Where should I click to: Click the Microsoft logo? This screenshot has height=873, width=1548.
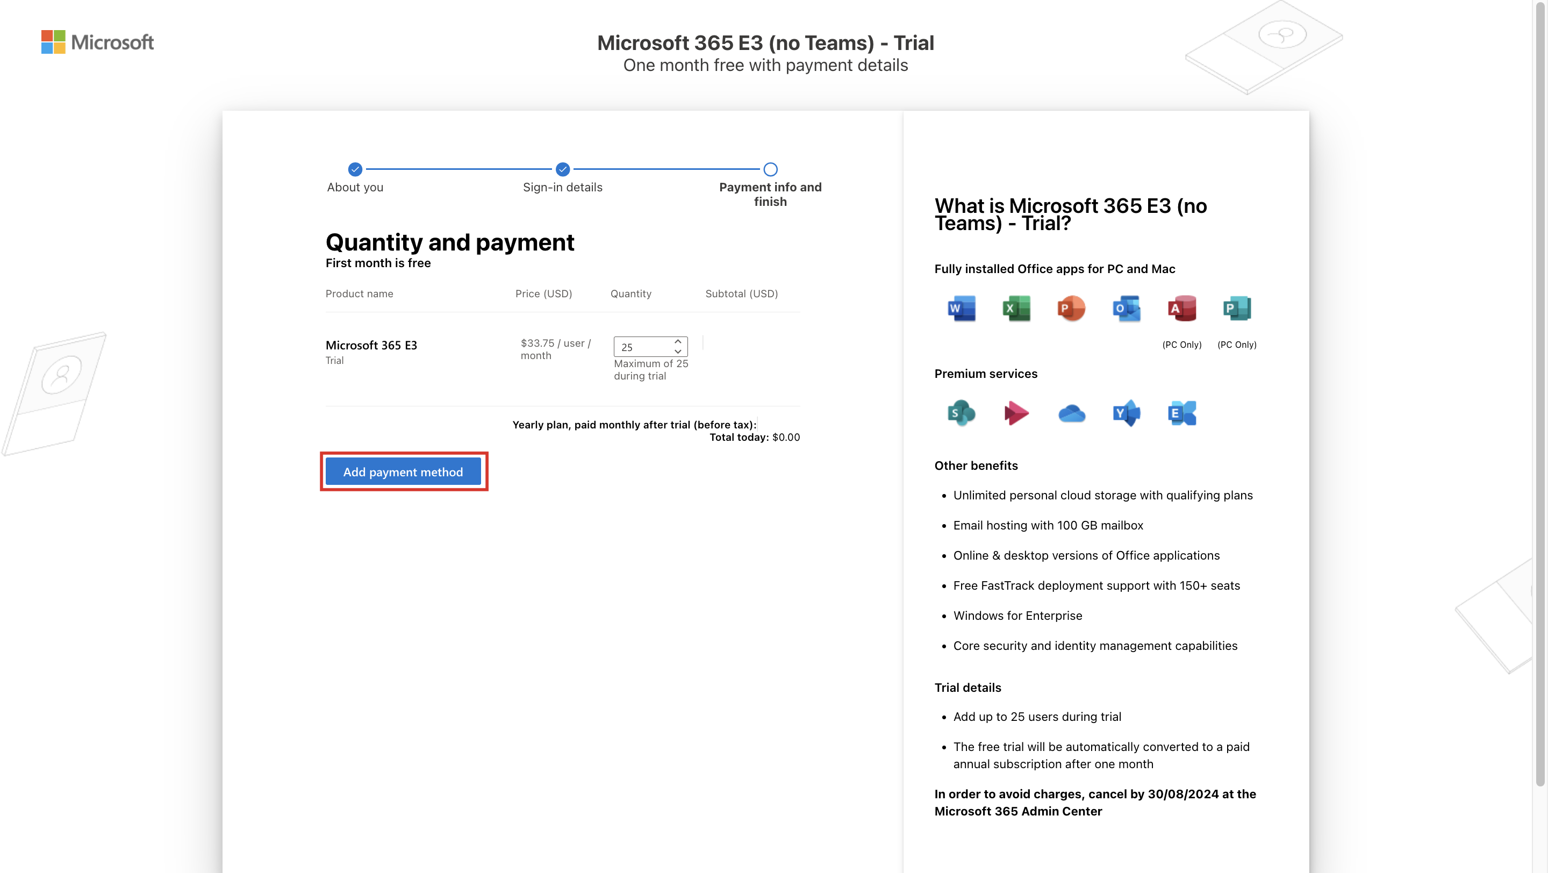(x=97, y=42)
